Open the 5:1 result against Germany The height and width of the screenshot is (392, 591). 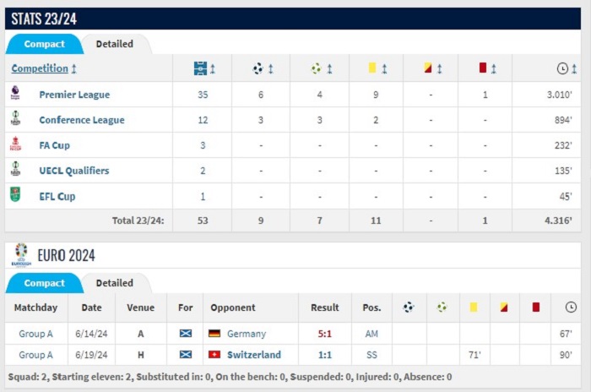tap(324, 334)
